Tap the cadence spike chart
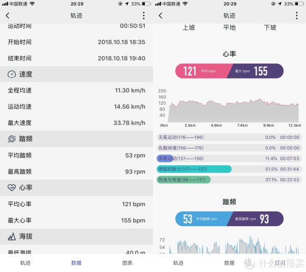The width and height of the screenshot is (306, 272). [233, 245]
